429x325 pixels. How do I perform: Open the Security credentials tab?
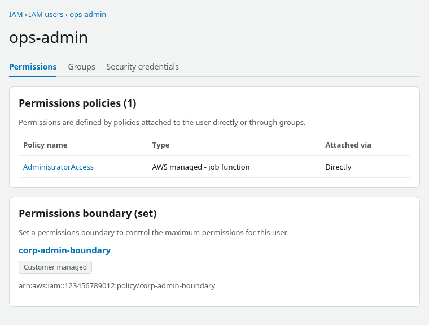click(143, 67)
